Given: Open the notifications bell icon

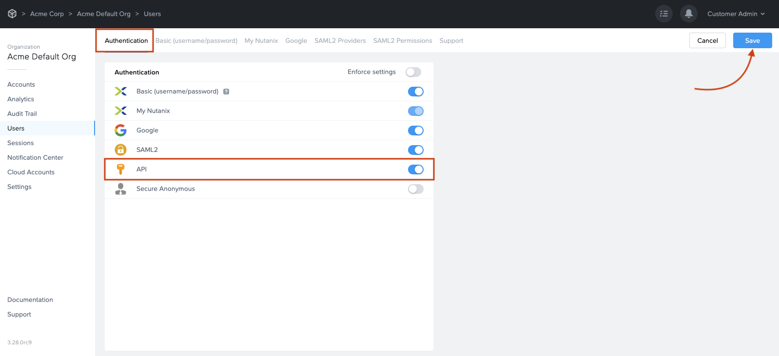Looking at the screenshot, I should click(688, 14).
